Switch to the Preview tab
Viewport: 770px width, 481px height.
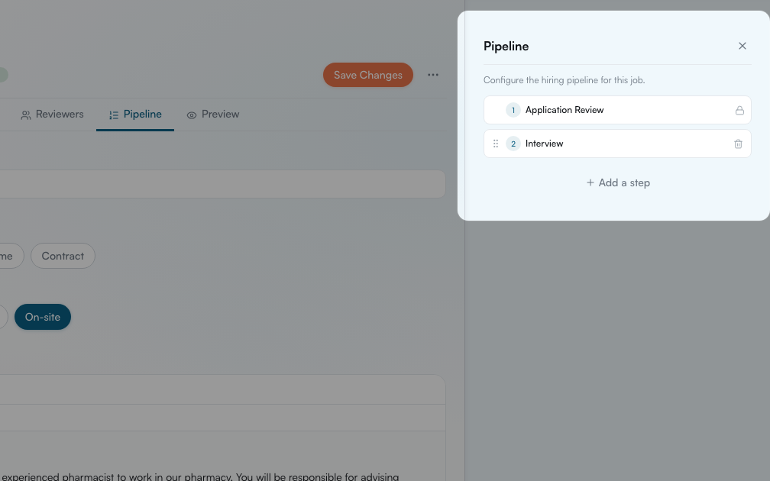tap(213, 115)
